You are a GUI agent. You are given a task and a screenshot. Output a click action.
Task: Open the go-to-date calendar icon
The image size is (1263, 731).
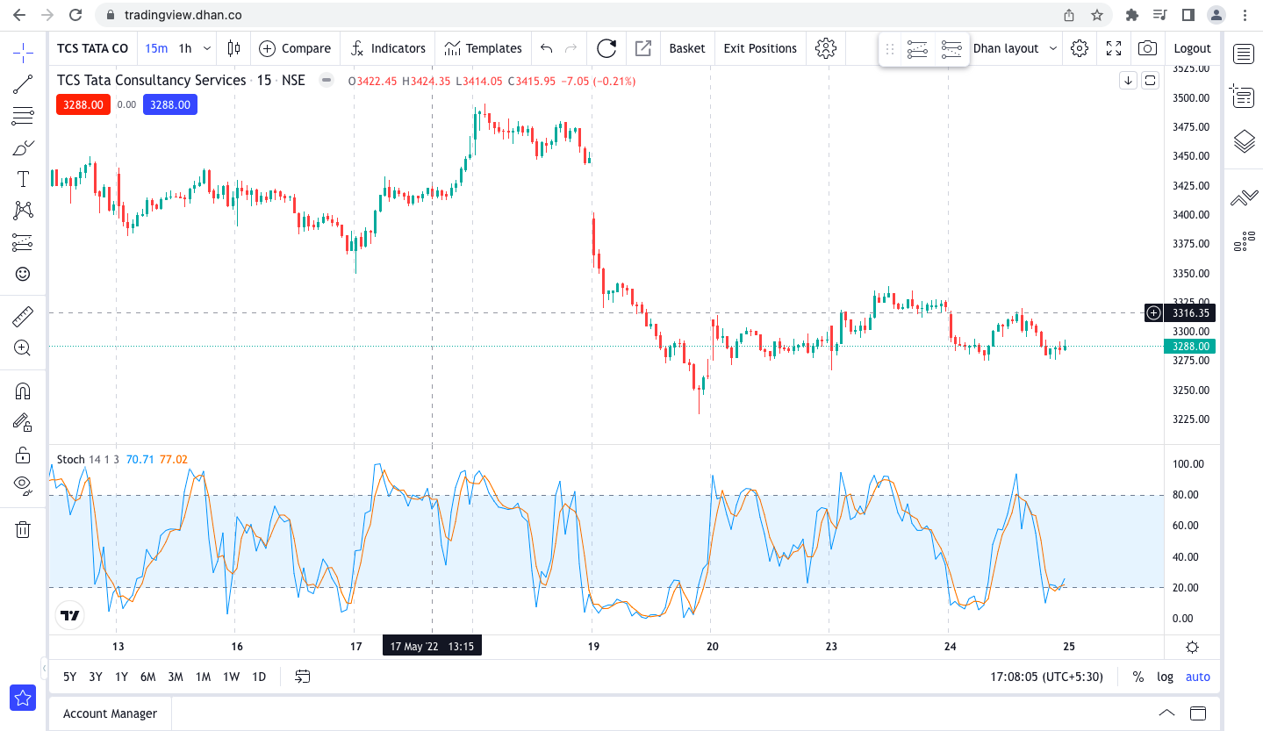pos(303,677)
